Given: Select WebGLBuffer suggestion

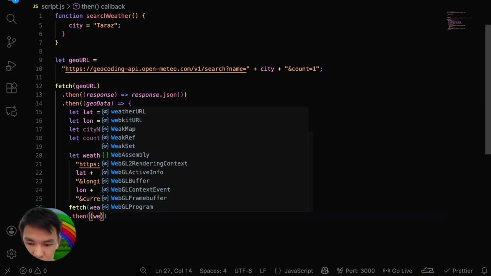Looking at the screenshot, I should pos(204,181).
